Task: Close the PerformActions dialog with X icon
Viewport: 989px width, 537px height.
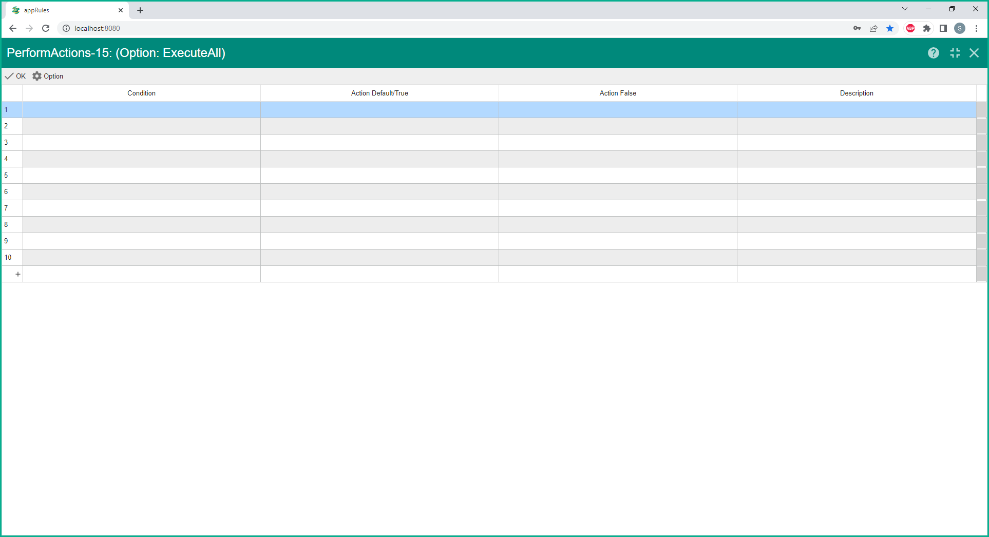Action: coord(974,53)
